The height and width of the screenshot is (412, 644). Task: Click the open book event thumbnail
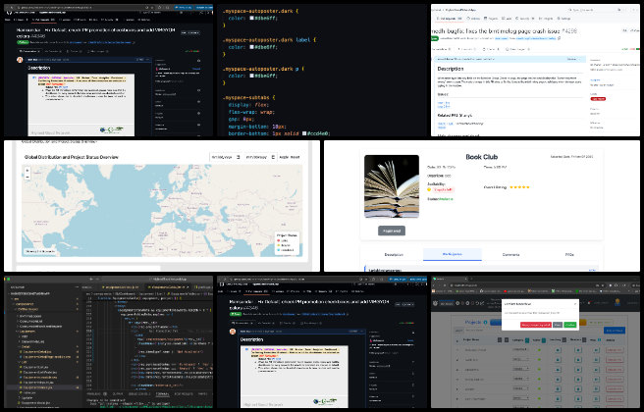tap(392, 186)
